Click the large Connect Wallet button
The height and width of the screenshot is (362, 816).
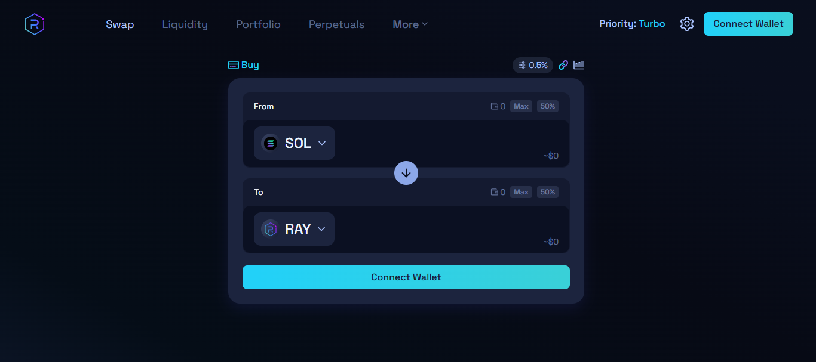[x=406, y=277]
